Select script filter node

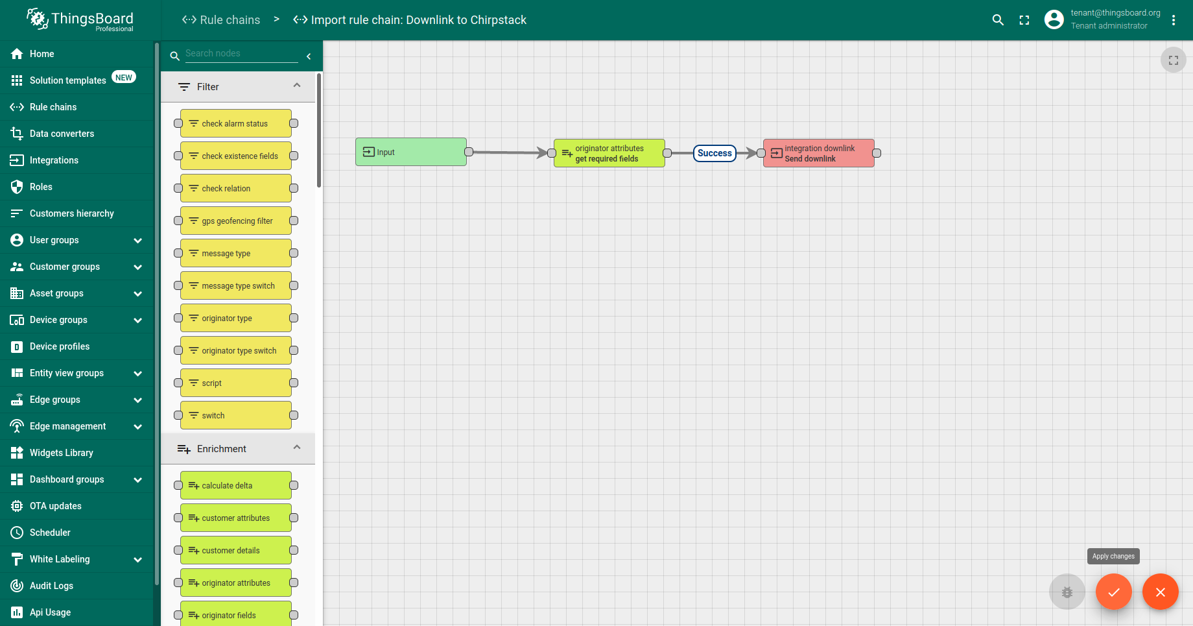(x=236, y=383)
